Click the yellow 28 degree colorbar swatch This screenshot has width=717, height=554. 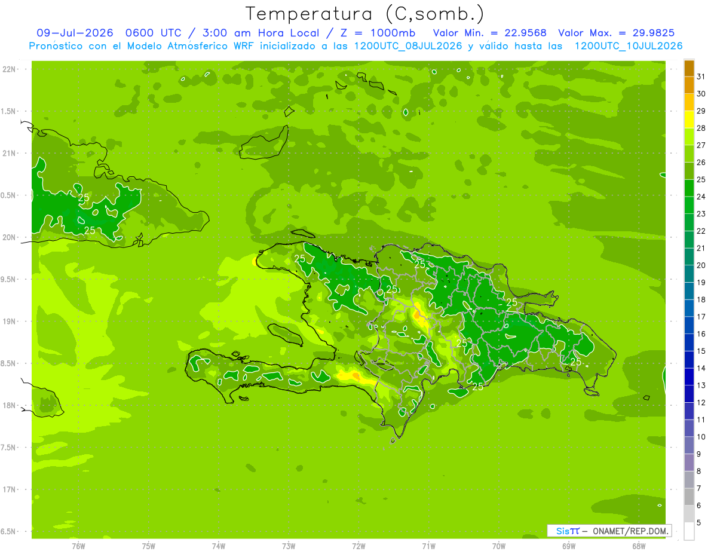click(x=689, y=120)
